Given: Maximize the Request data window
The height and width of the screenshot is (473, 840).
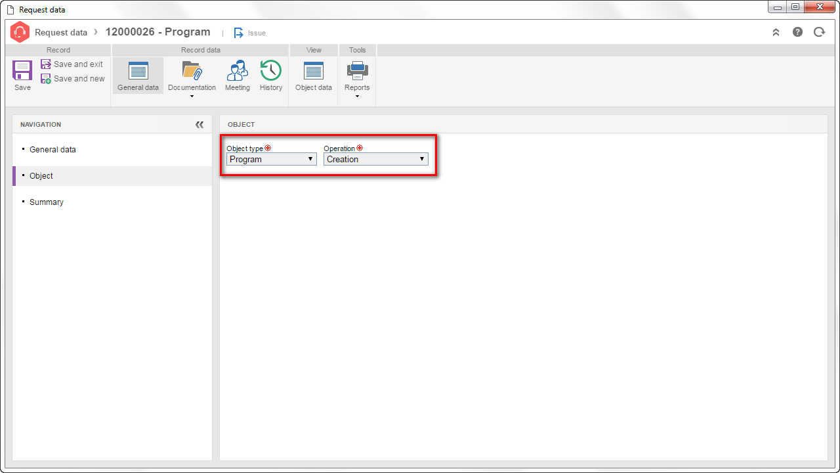Looking at the screenshot, I should click(795, 7).
